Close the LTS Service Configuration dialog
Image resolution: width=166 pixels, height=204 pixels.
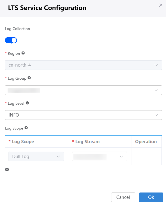pyautogui.click(x=161, y=5)
